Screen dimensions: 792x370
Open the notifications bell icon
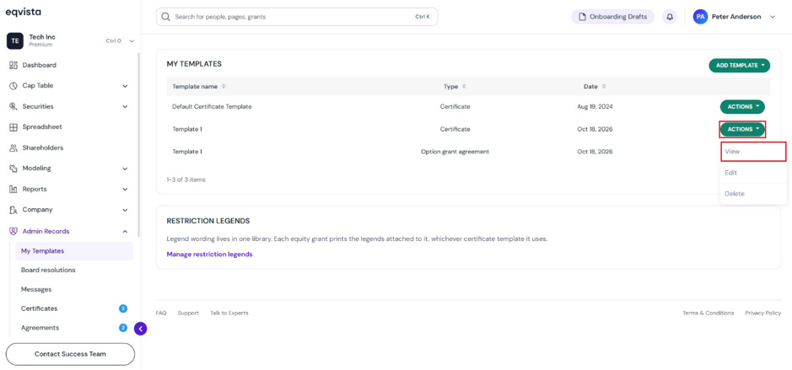click(x=670, y=17)
